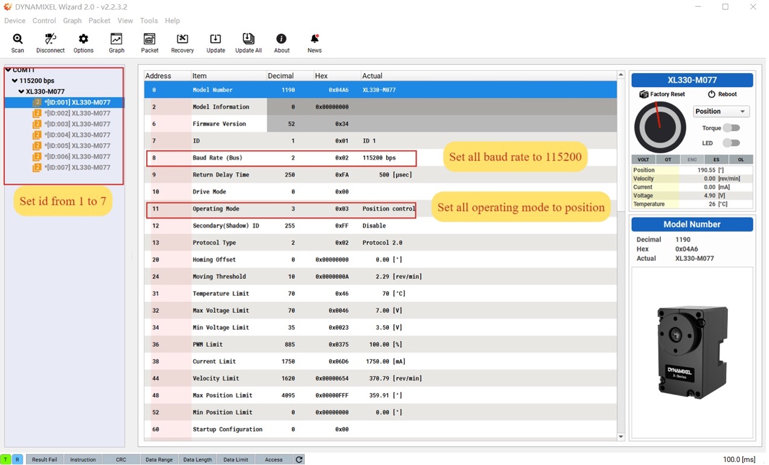Screen dimensions: 769x465
Task: Select [ID:002] XL330-M077 in device tree
Action: [77, 114]
